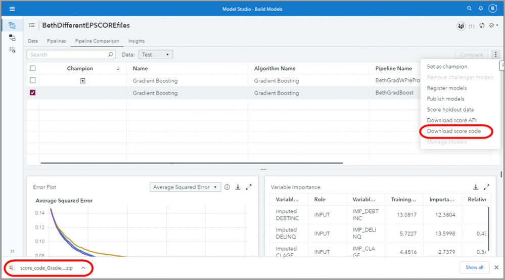Click the panel splitter dots handle
The height and width of the screenshot is (280, 505).
coord(263,169)
